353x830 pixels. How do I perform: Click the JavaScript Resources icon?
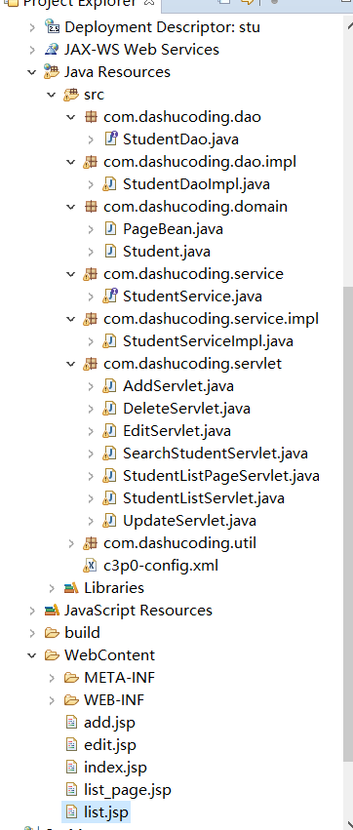point(52,610)
